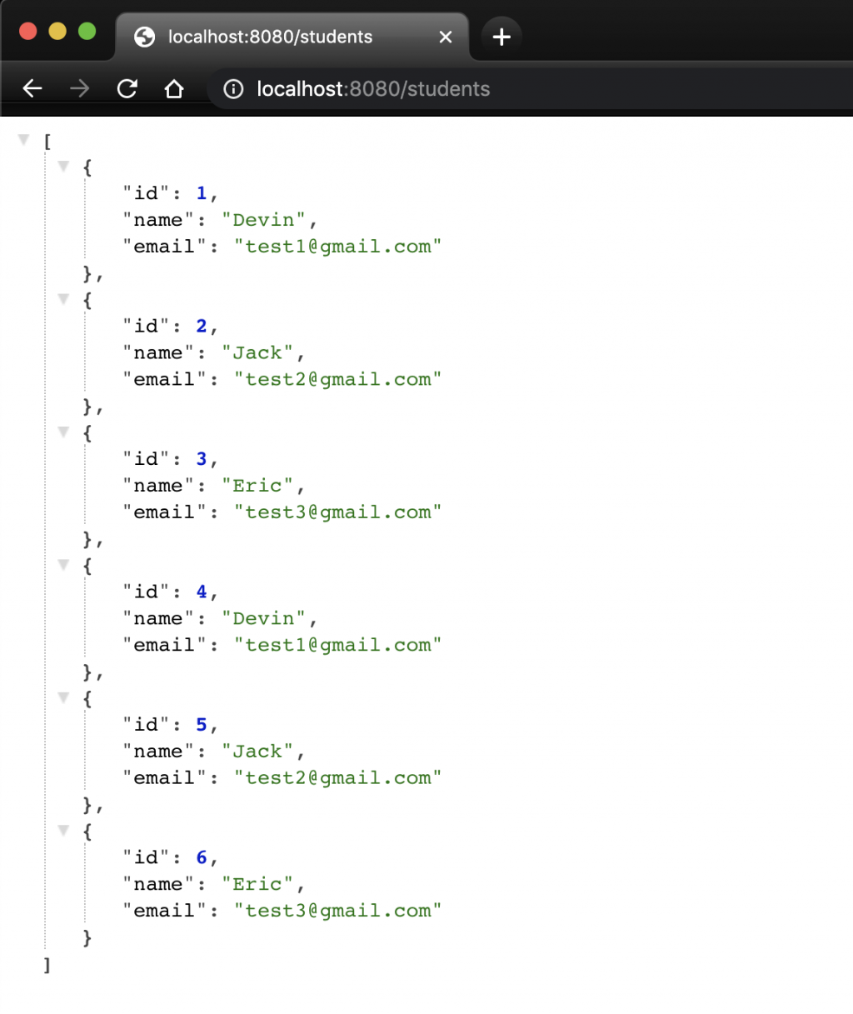
Task: Click the green fullscreen window button
Action: click(x=87, y=31)
